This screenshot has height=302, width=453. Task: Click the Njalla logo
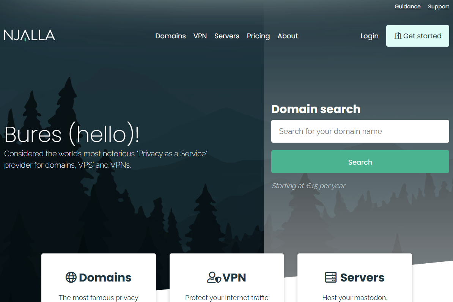tap(30, 35)
